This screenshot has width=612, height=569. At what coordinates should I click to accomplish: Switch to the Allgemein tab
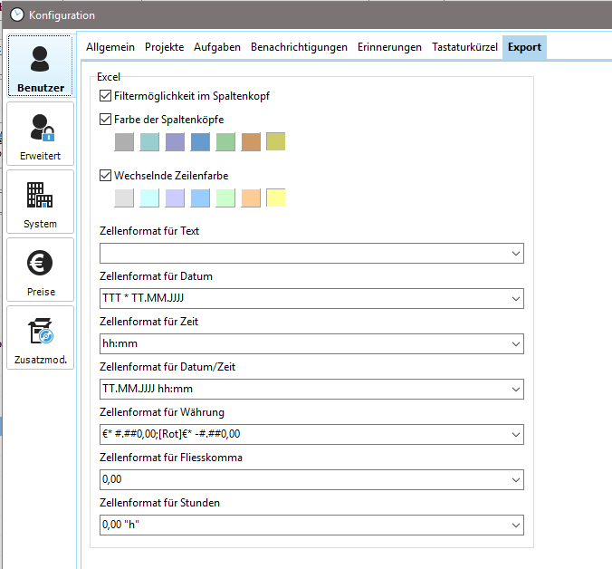[110, 47]
